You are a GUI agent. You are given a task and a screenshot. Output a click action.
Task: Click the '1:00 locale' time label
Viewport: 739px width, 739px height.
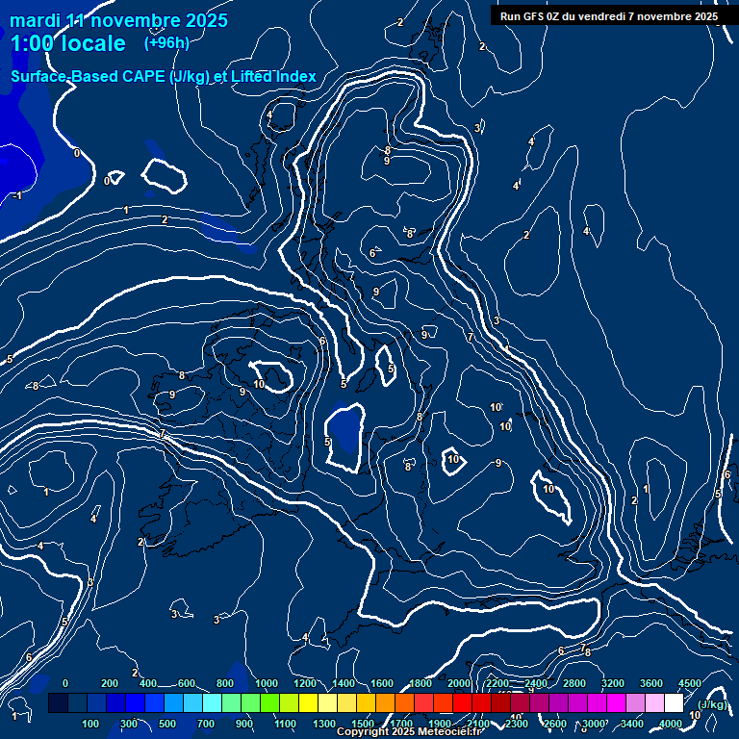[68, 43]
